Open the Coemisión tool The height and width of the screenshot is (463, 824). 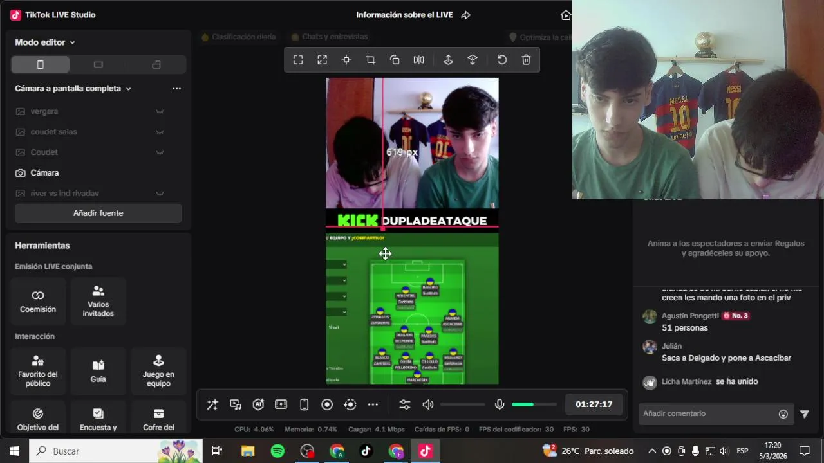coord(38,301)
